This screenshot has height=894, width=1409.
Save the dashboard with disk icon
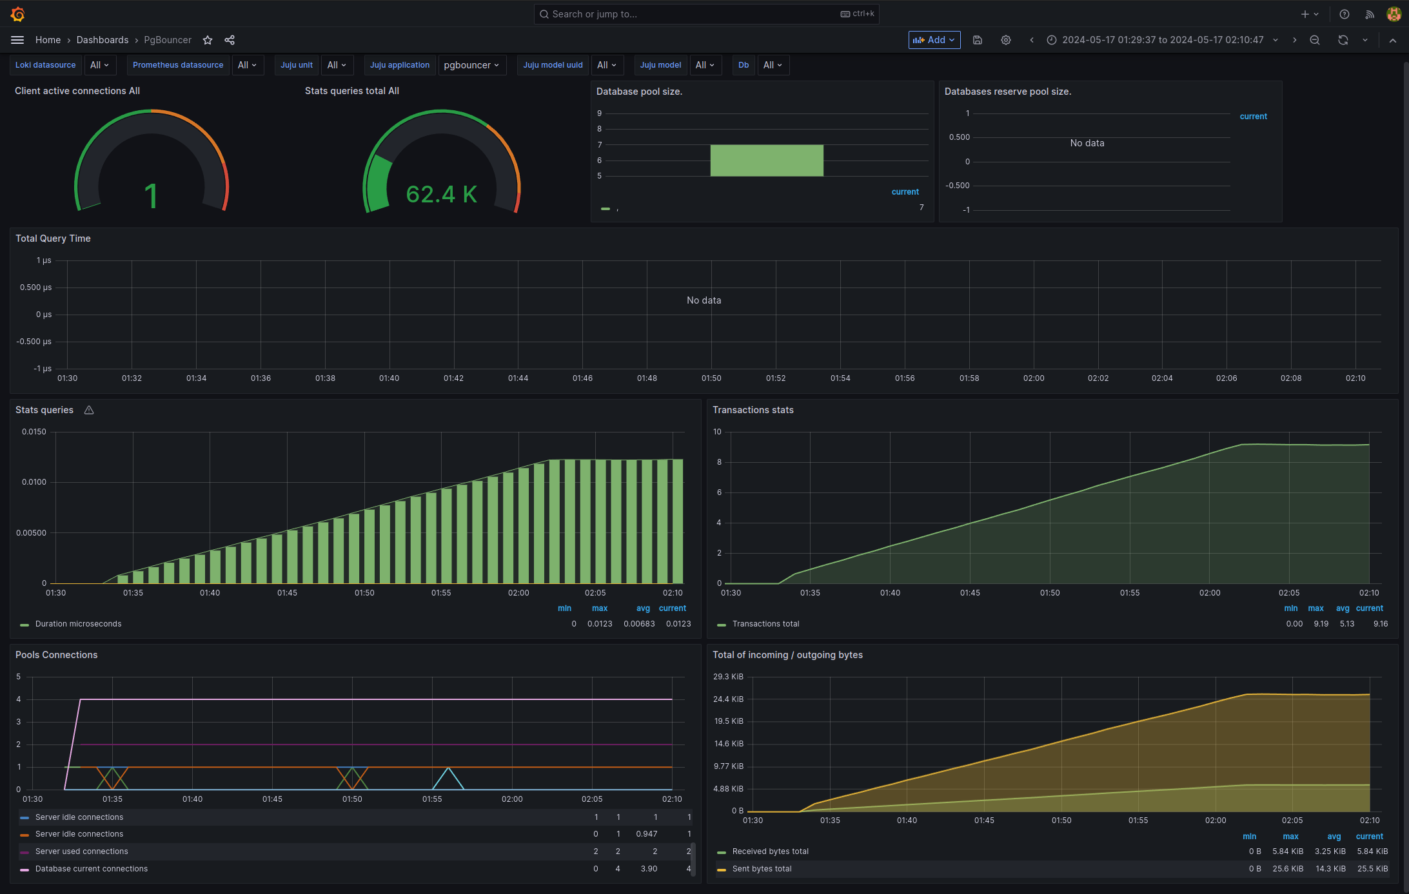pyautogui.click(x=978, y=40)
